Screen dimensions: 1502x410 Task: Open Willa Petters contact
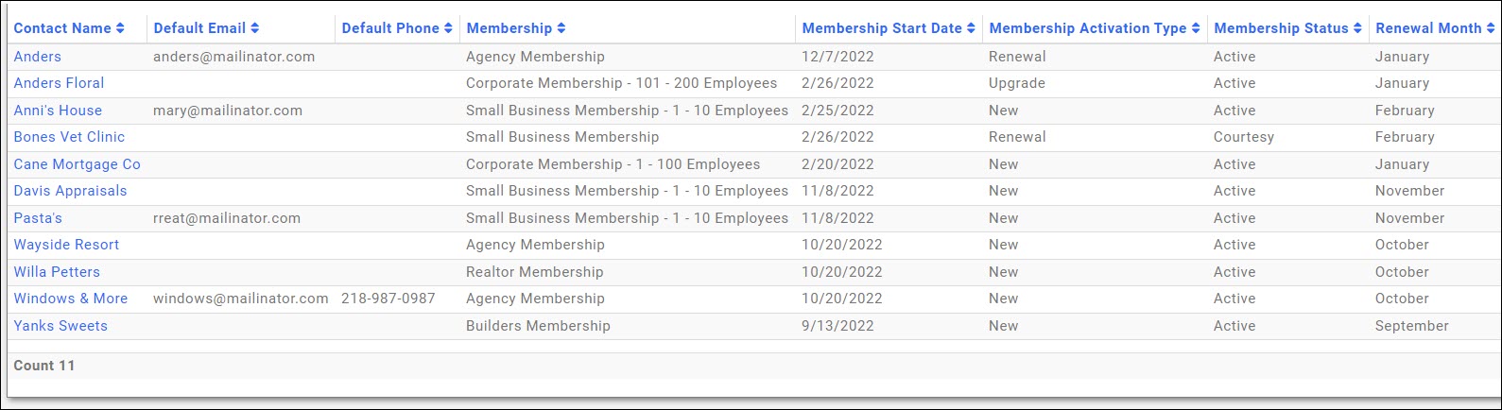point(57,272)
